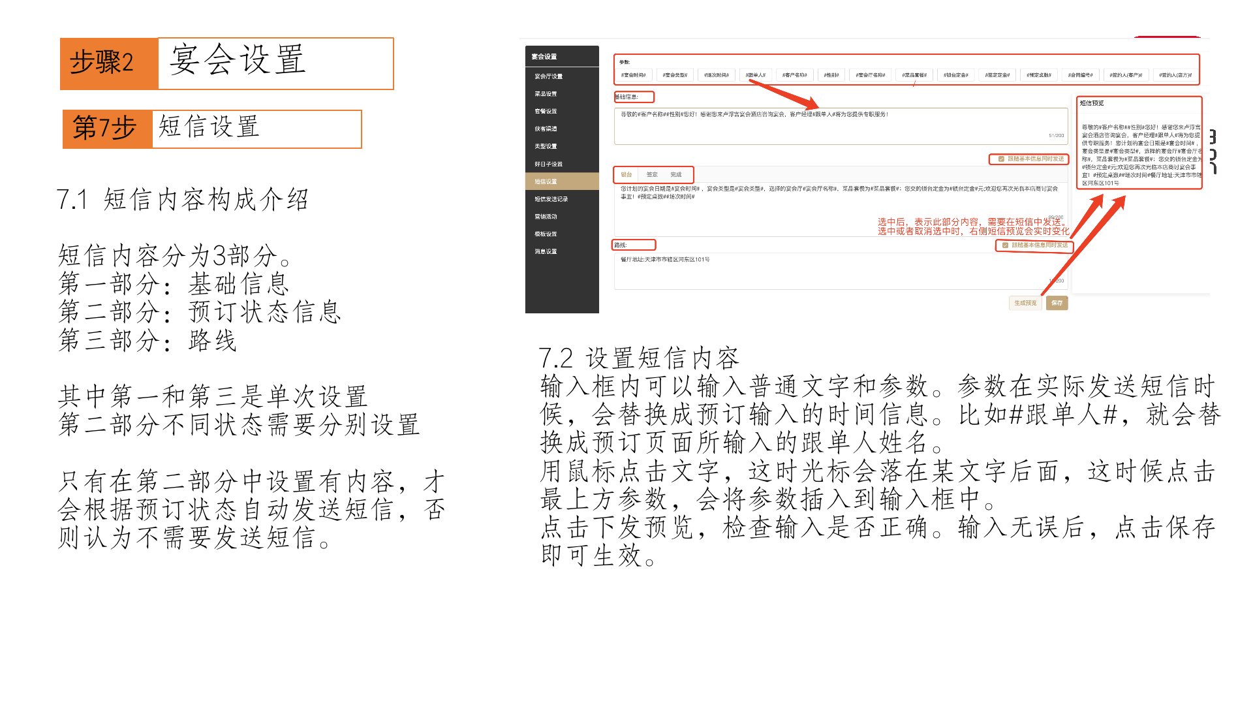Switch to the 完成 status tab
The image size is (1253, 705).
[675, 175]
